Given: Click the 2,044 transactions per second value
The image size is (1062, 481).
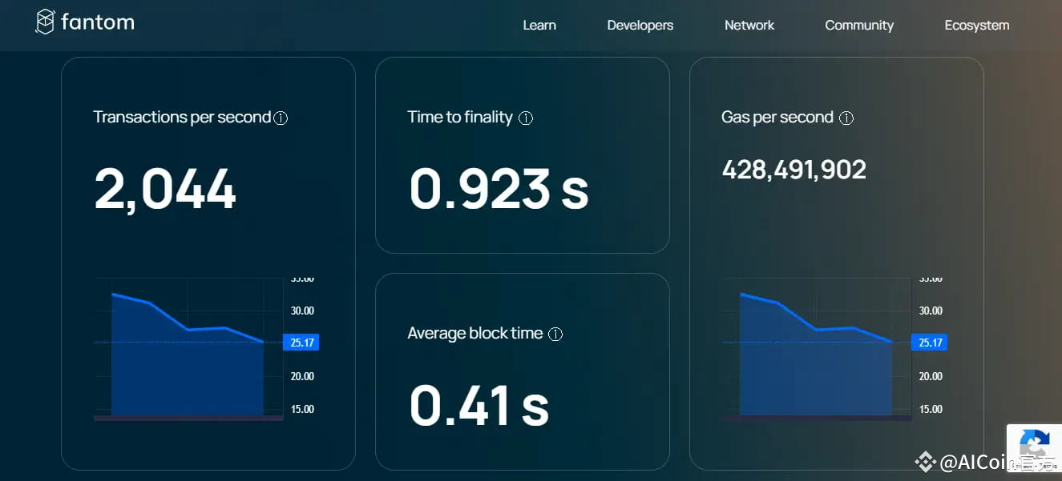Looking at the screenshot, I should (x=165, y=190).
